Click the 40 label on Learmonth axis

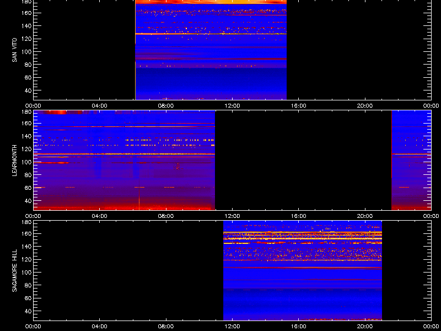click(x=28, y=201)
